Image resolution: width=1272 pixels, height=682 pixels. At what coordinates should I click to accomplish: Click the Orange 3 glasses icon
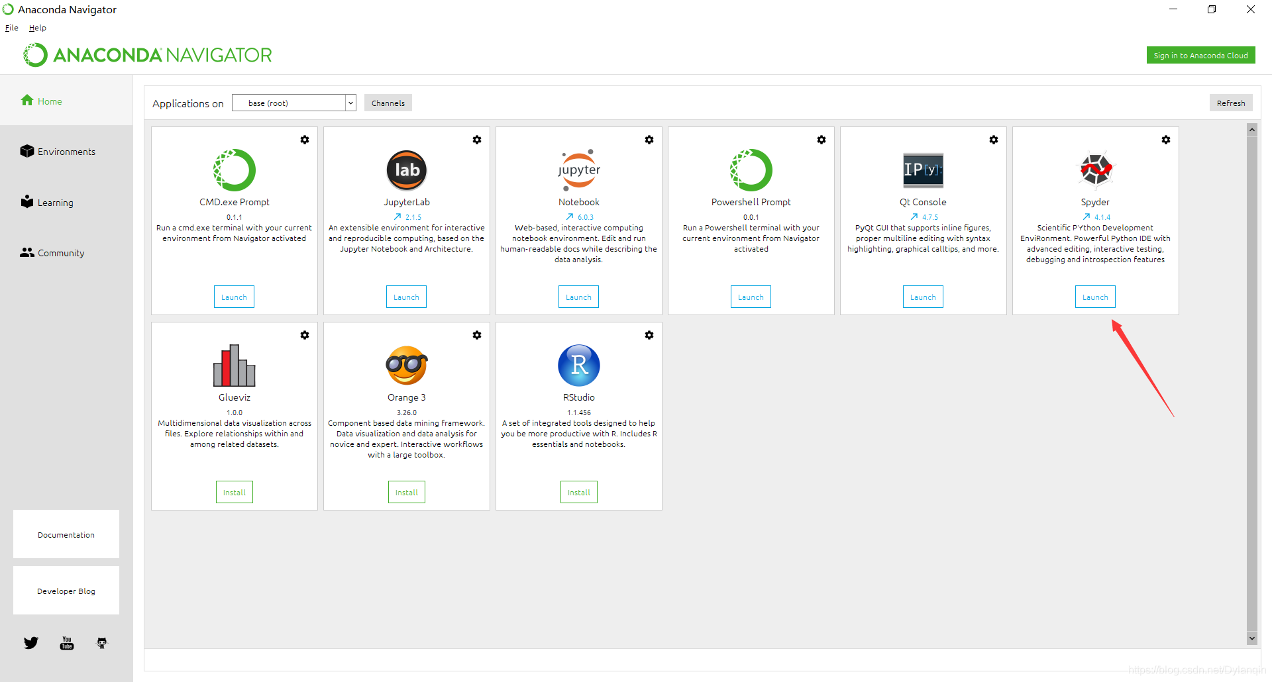407,365
